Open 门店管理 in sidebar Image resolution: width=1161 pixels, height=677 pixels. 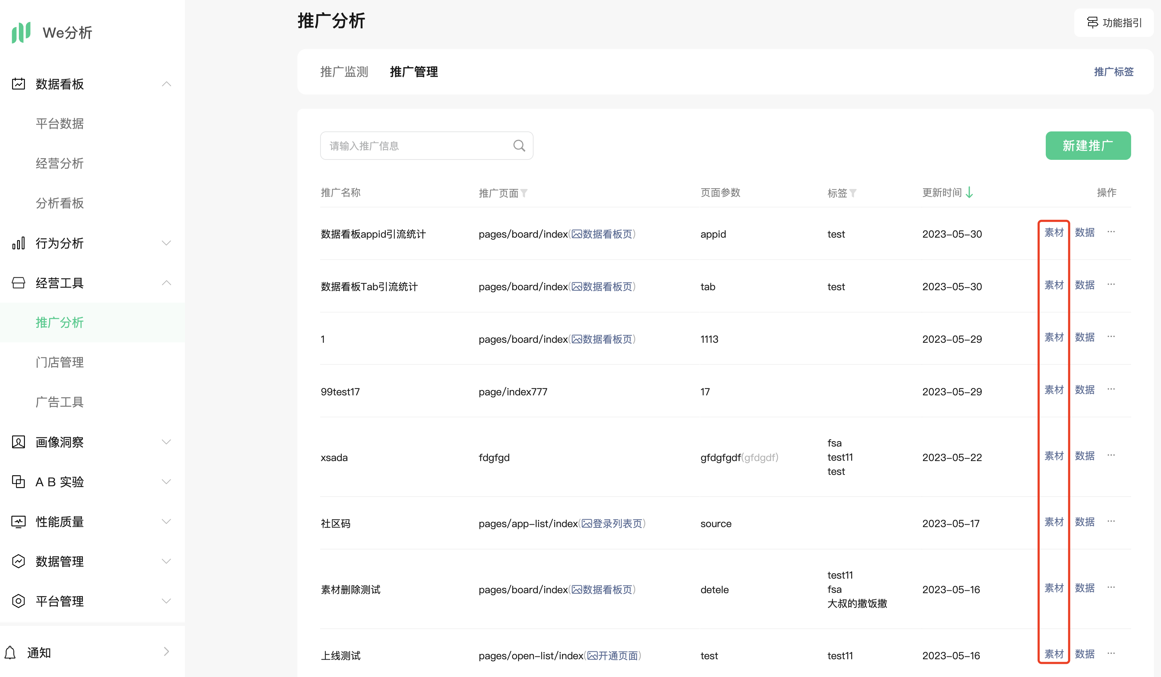click(60, 362)
